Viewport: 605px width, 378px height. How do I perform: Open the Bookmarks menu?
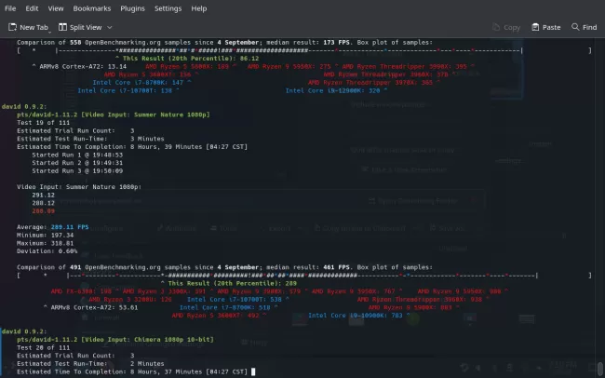point(92,8)
